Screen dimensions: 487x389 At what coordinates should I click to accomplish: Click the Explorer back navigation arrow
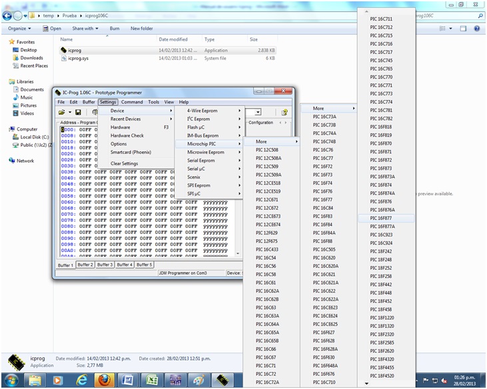(10, 14)
